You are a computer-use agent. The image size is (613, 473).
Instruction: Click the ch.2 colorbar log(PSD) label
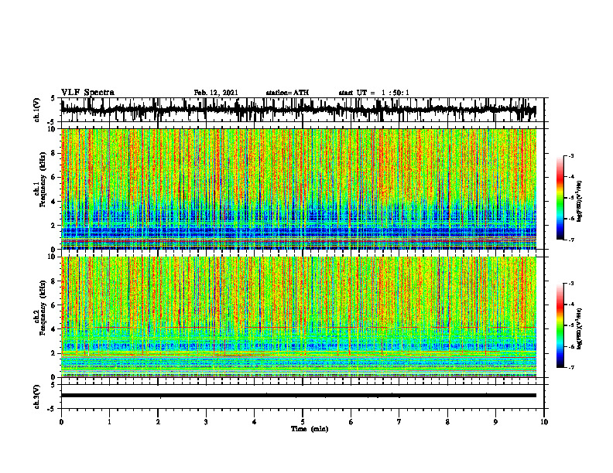click(x=580, y=328)
